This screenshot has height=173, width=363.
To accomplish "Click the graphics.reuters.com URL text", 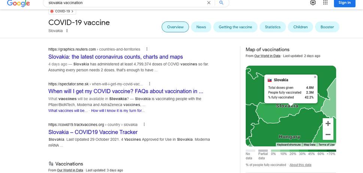I will 72,49.
